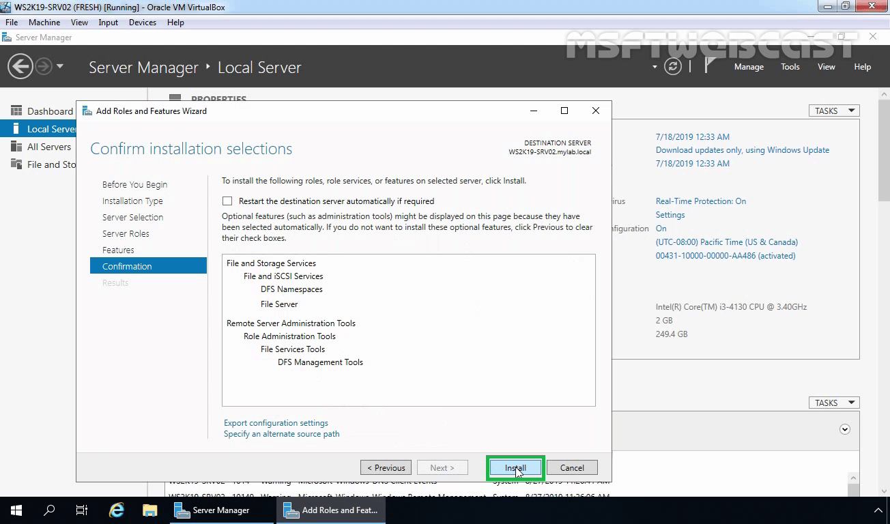This screenshot has width=890, height=524.
Task: Open File Explorer from the taskbar
Action: 149,510
